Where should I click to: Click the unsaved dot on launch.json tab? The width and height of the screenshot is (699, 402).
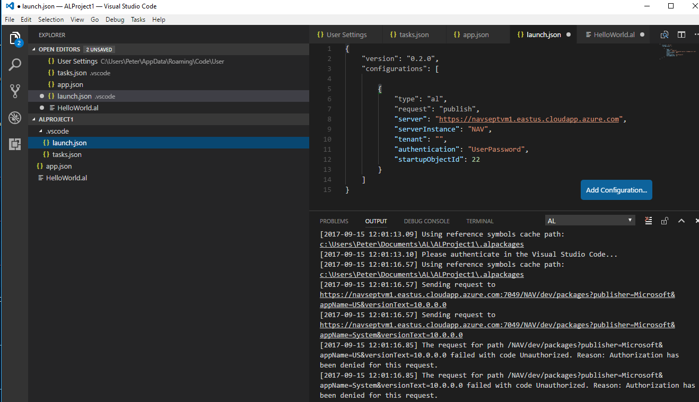point(569,34)
